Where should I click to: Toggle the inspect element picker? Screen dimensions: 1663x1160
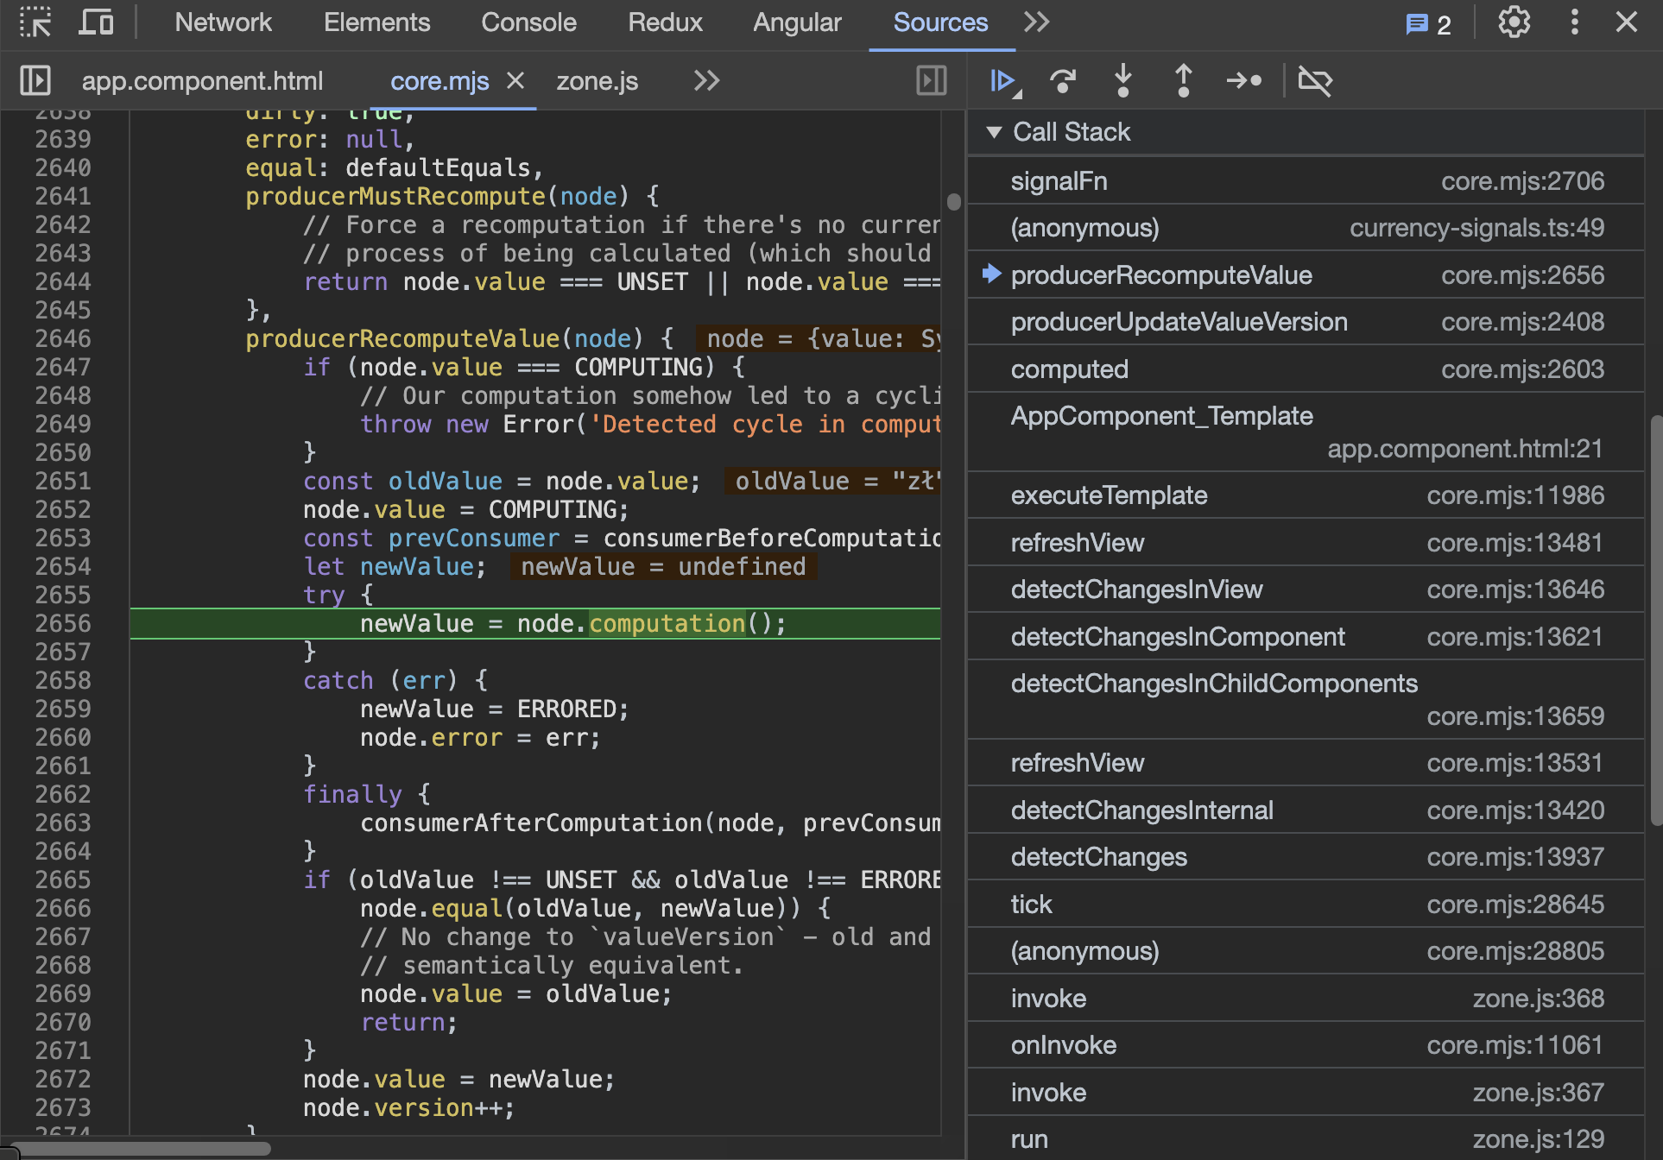(35, 22)
